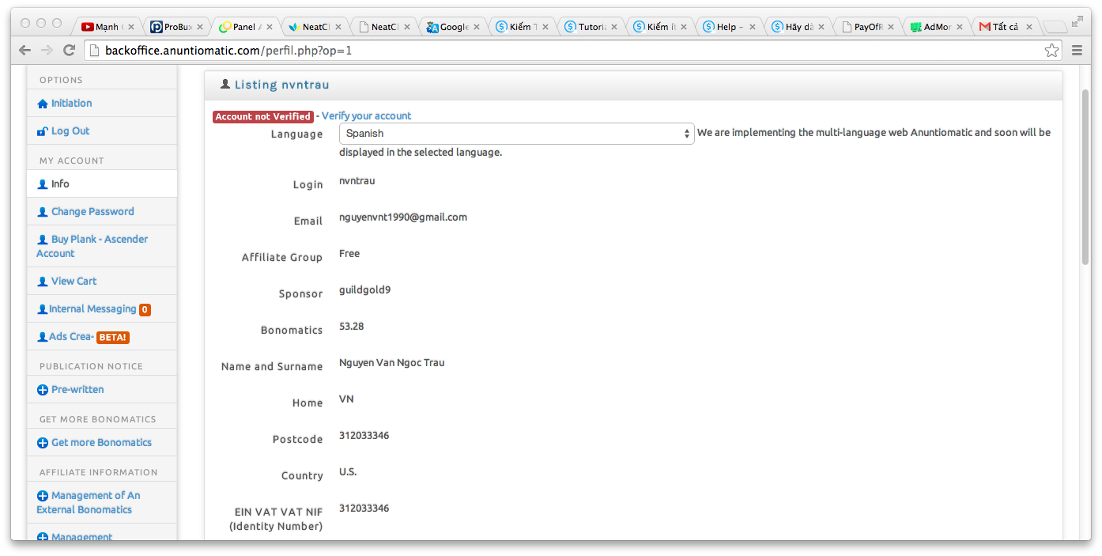Switch to the Google Translate tab
The image size is (1102, 556).
(x=452, y=27)
